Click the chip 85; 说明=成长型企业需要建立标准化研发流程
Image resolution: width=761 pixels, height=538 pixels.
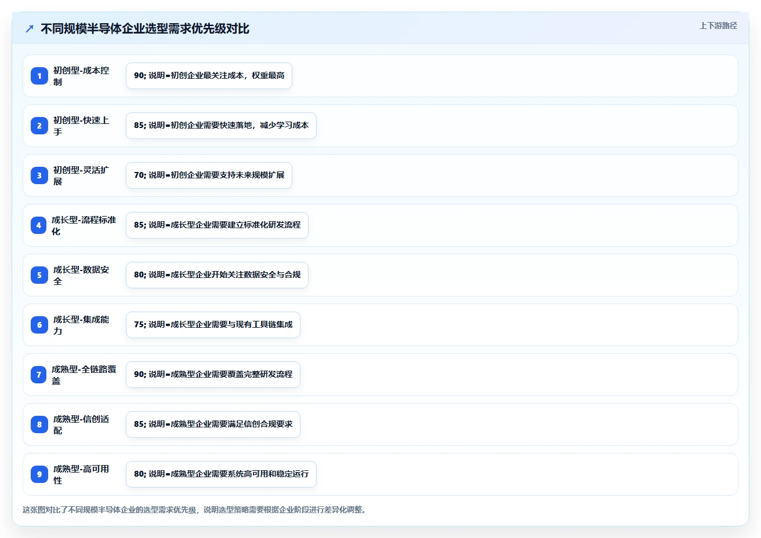tap(217, 225)
